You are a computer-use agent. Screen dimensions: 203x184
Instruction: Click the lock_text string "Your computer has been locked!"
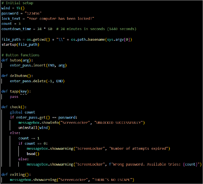pos(61,18)
